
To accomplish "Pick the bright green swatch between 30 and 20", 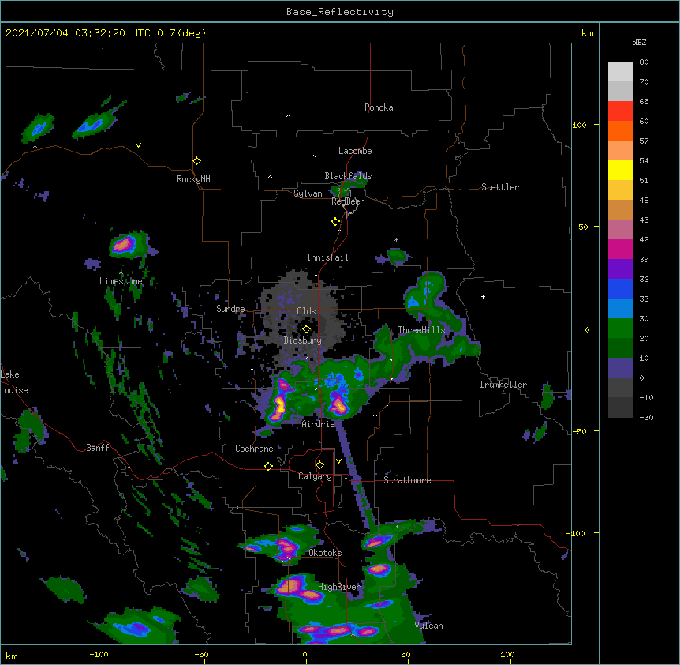I will tap(620, 329).
